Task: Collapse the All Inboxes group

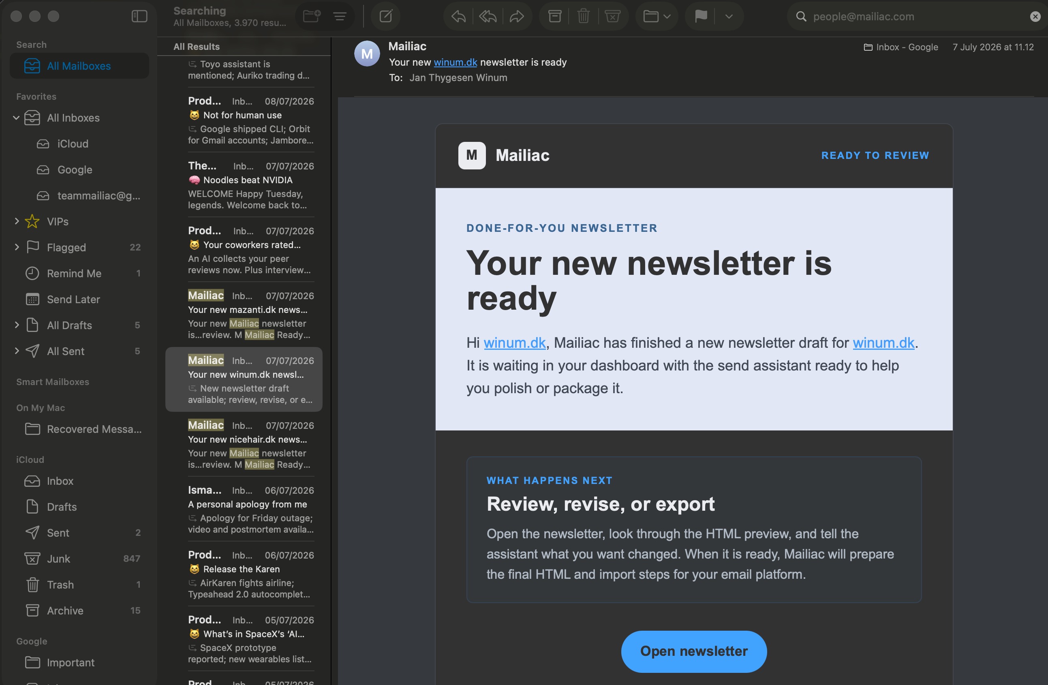Action: [x=16, y=118]
